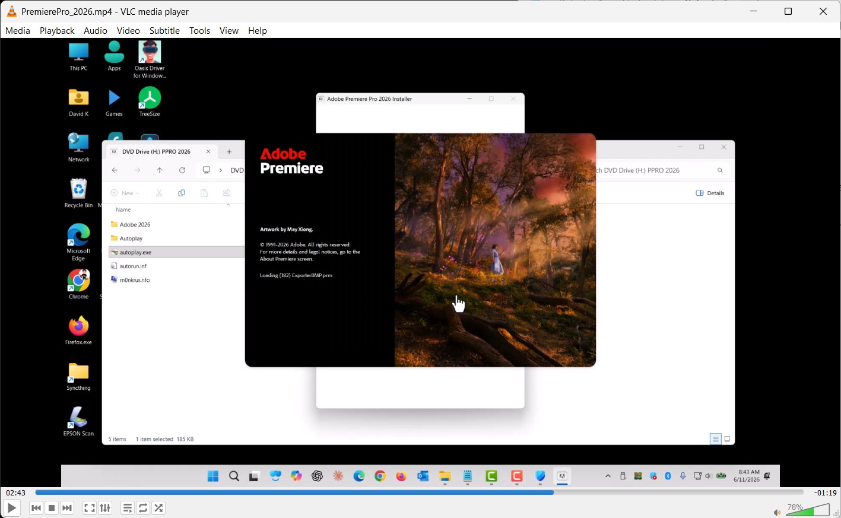The height and width of the screenshot is (518, 841).
Task: Open the Help menu
Action: pyautogui.click(x=258, y=31)
